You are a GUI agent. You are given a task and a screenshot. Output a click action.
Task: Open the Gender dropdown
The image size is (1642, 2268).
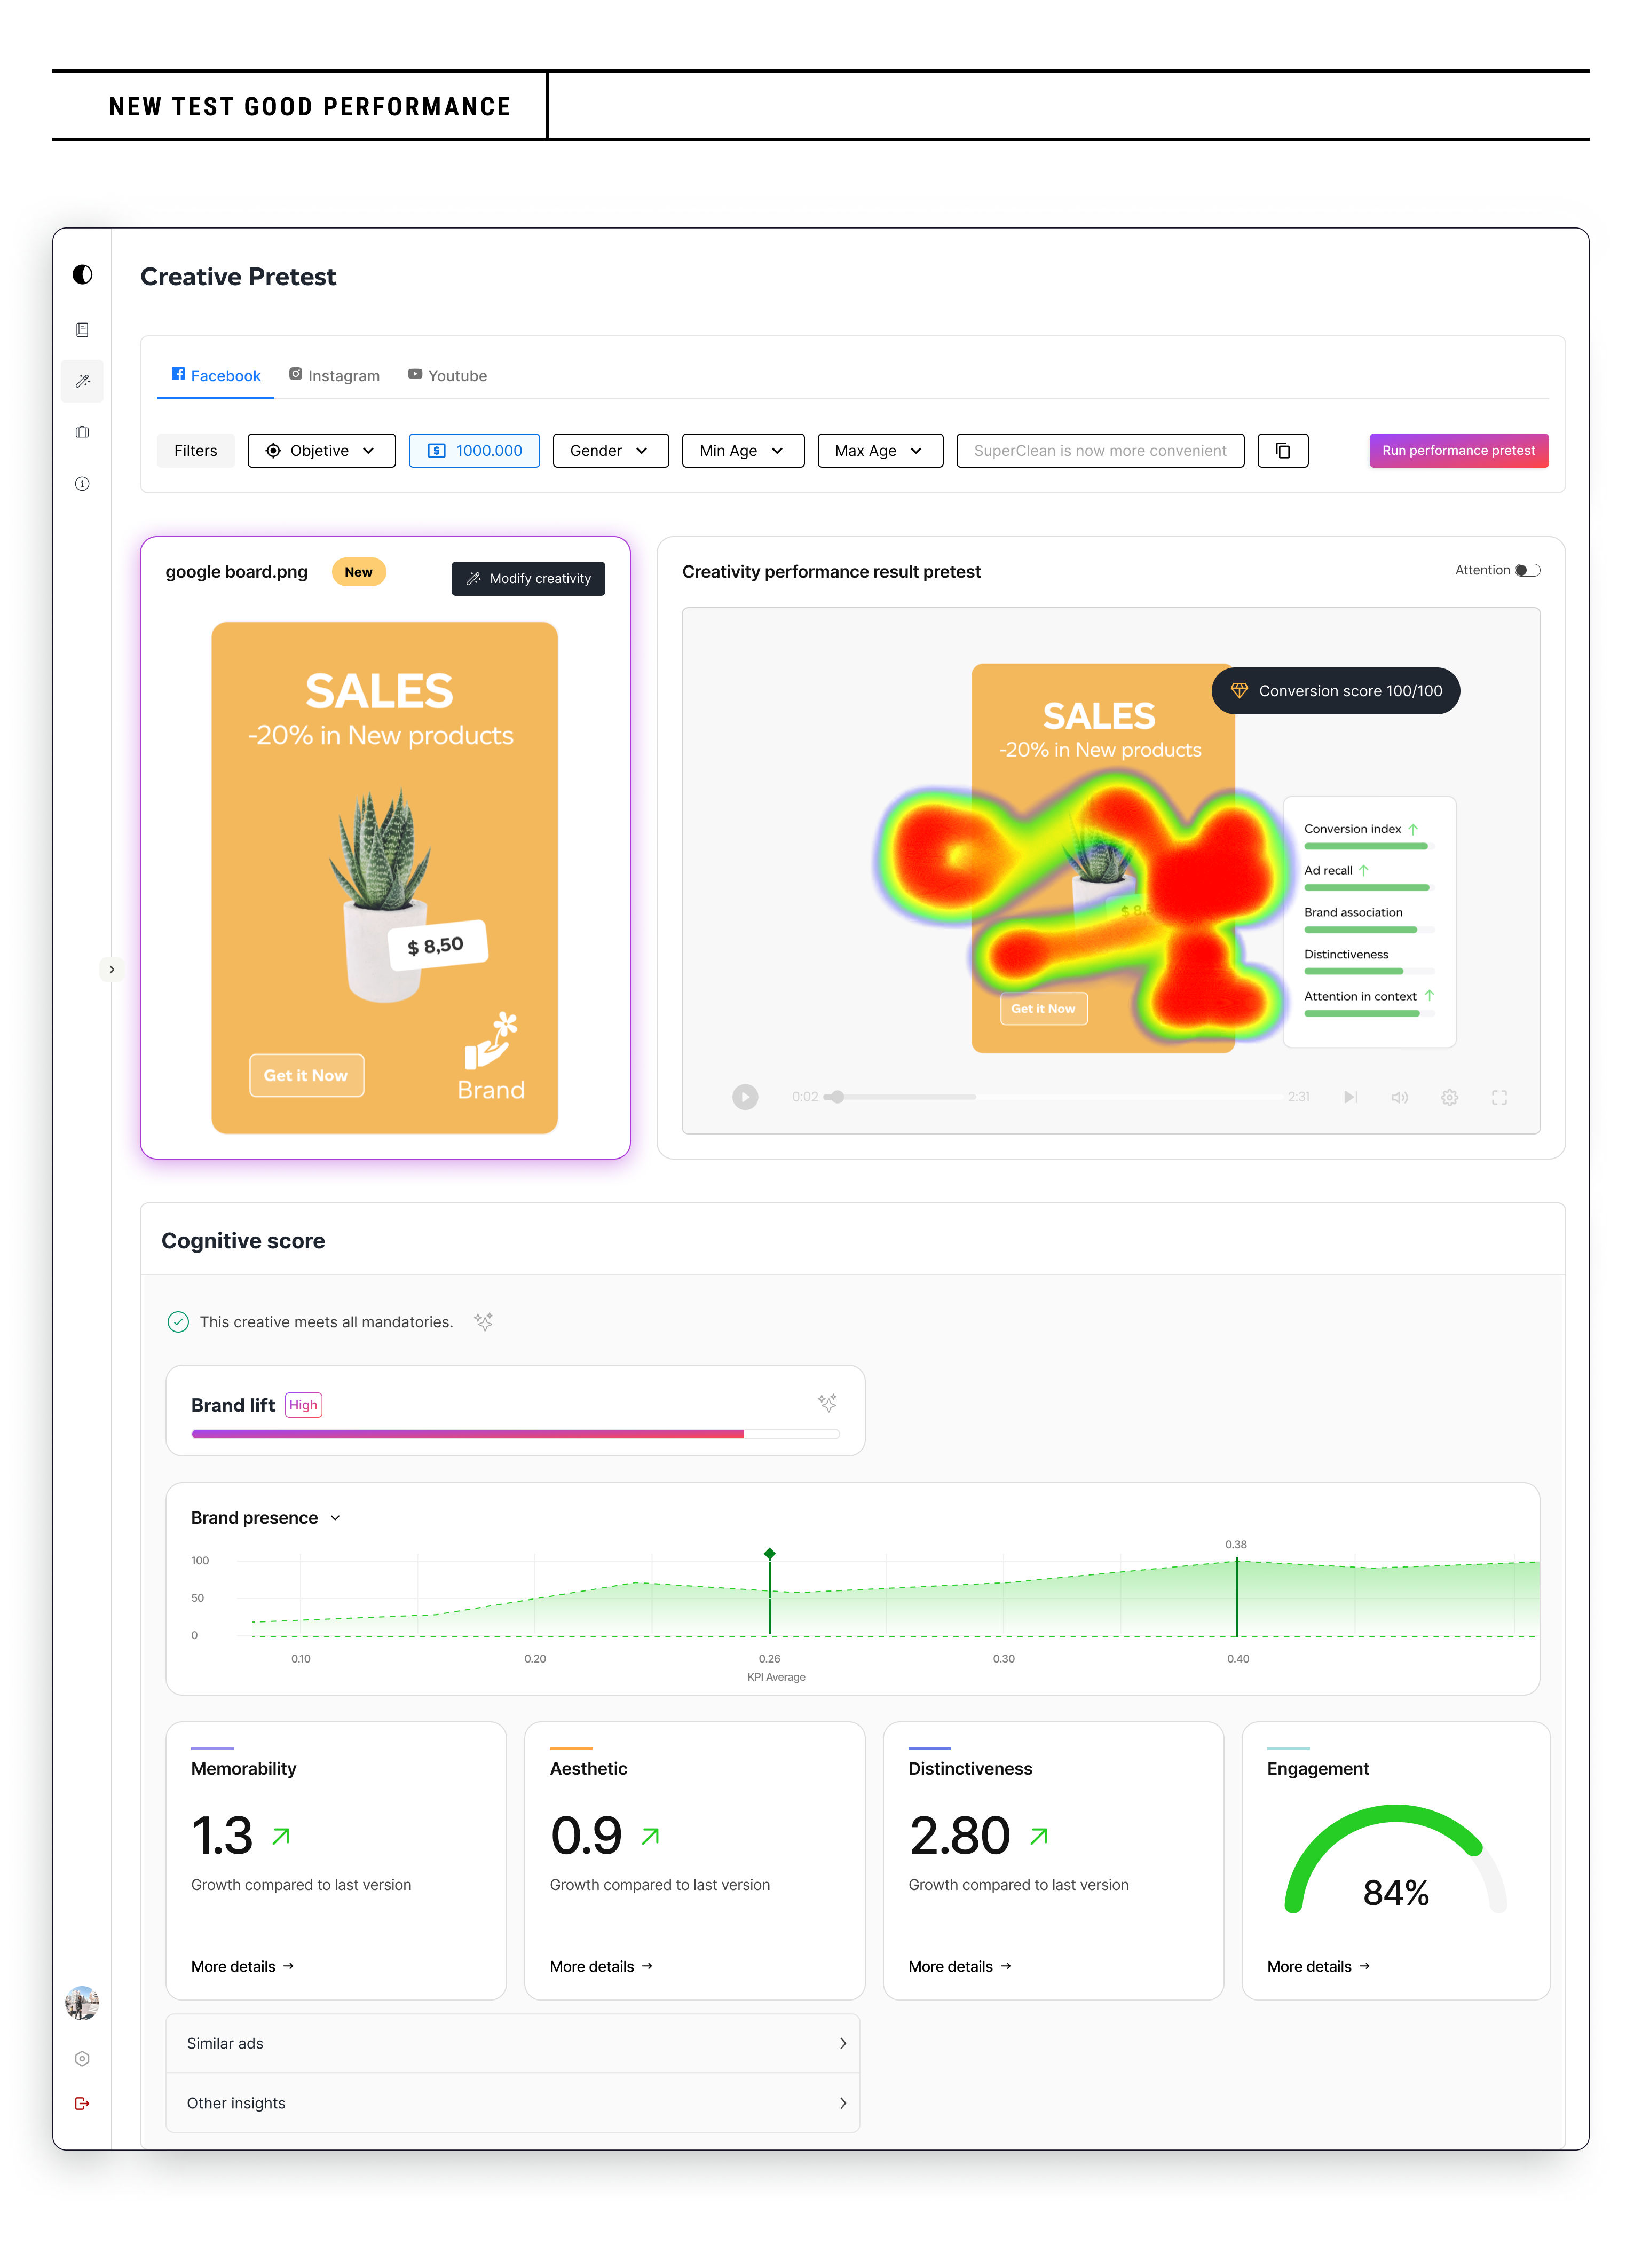point(609,451)
